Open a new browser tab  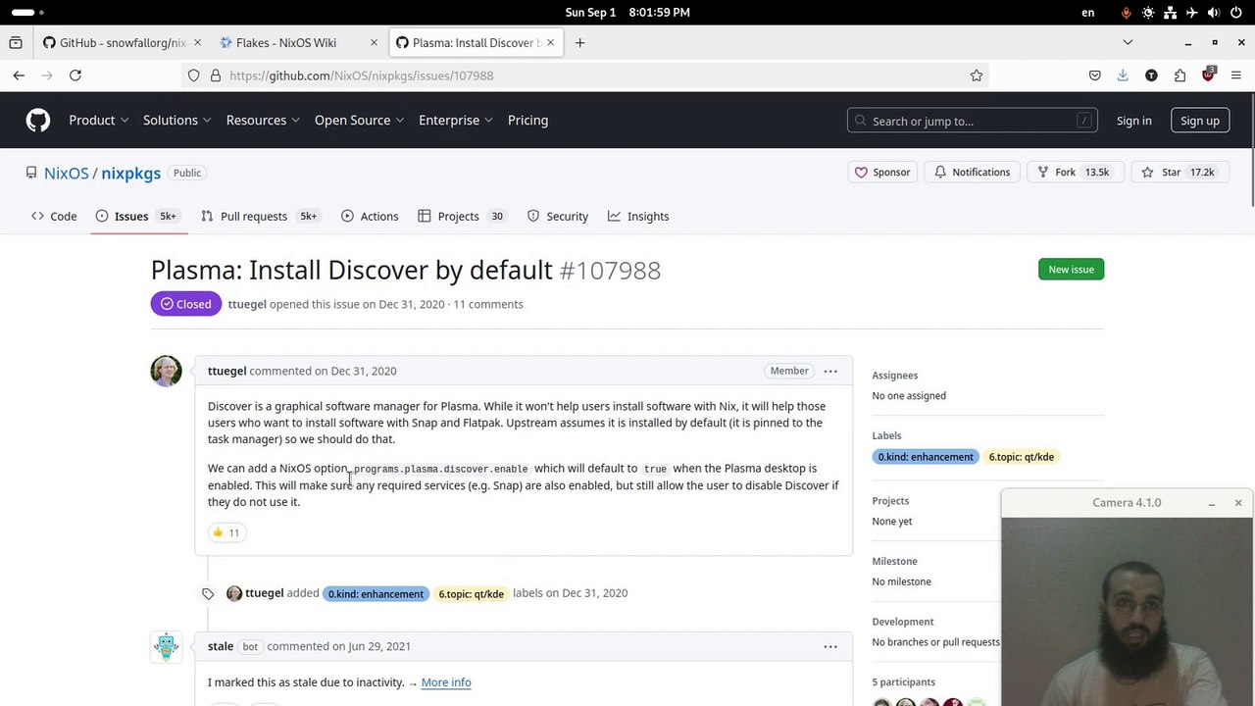point(579,42)
